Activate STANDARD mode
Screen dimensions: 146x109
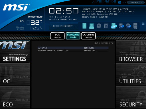[73, 36]
